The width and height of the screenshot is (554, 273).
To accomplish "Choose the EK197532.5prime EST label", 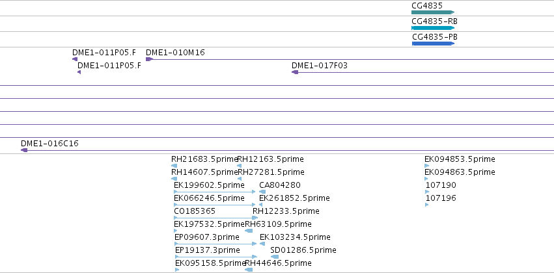I will click(x=209, y=224).
